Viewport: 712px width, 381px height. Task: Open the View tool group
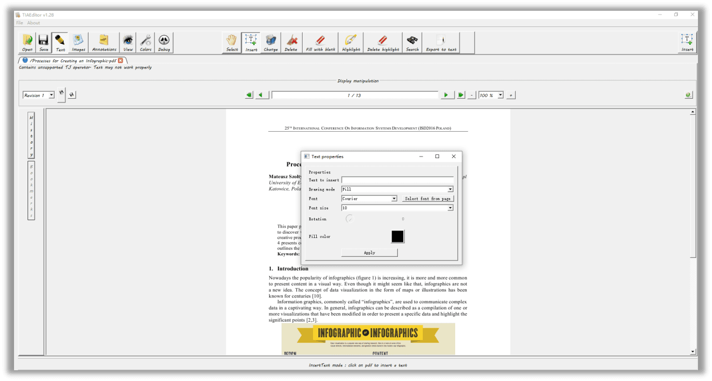pyautogui.click(x=128, y=43)
